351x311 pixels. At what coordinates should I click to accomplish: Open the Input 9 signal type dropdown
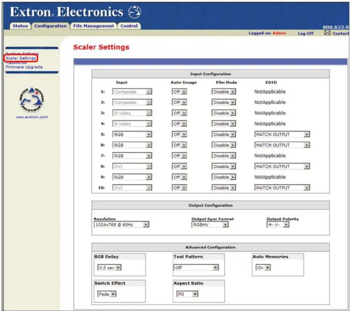(132, 177)
